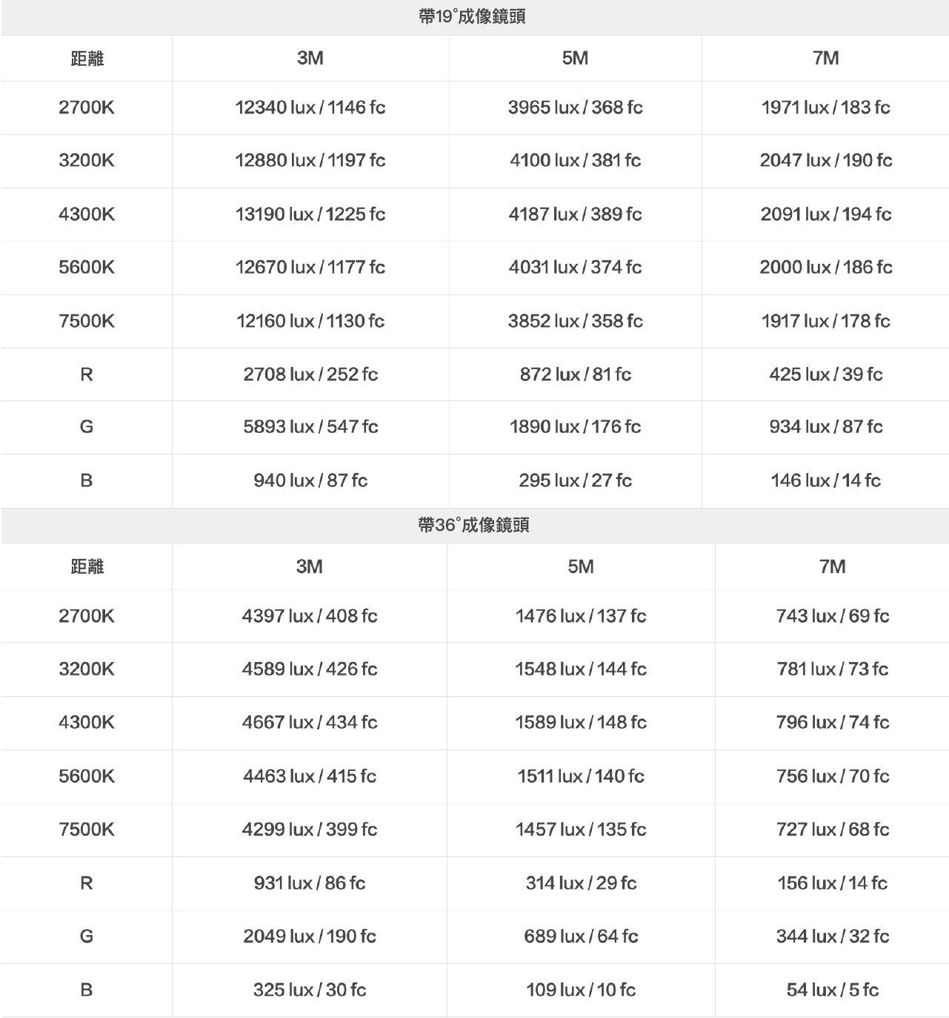Click the 7M header in the 36° table
This screenshot has height=1018, width=949.
(833, 567)
